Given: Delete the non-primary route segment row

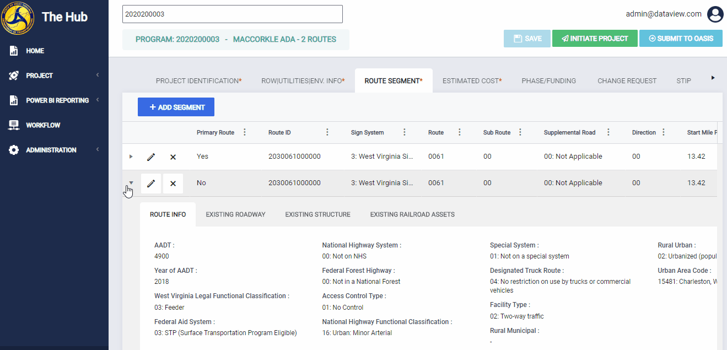Looking at the screenshot, I should pos(173,184).
